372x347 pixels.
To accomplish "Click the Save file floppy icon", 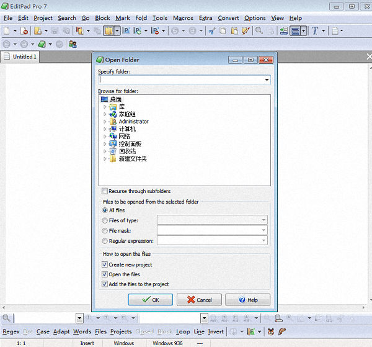I will click(x=55, y=30).
